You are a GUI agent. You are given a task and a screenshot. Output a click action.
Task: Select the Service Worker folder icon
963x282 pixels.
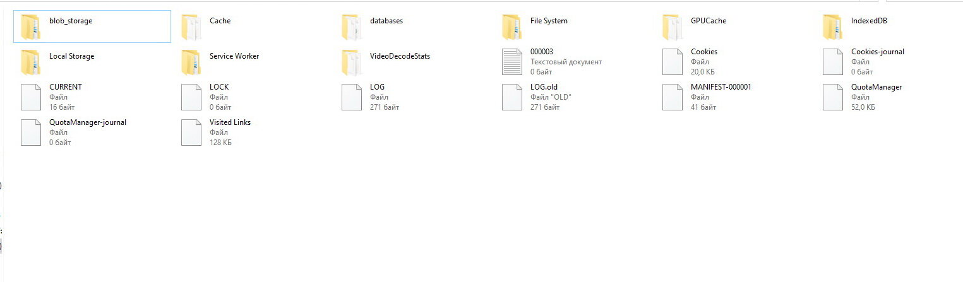click(191, 62)
